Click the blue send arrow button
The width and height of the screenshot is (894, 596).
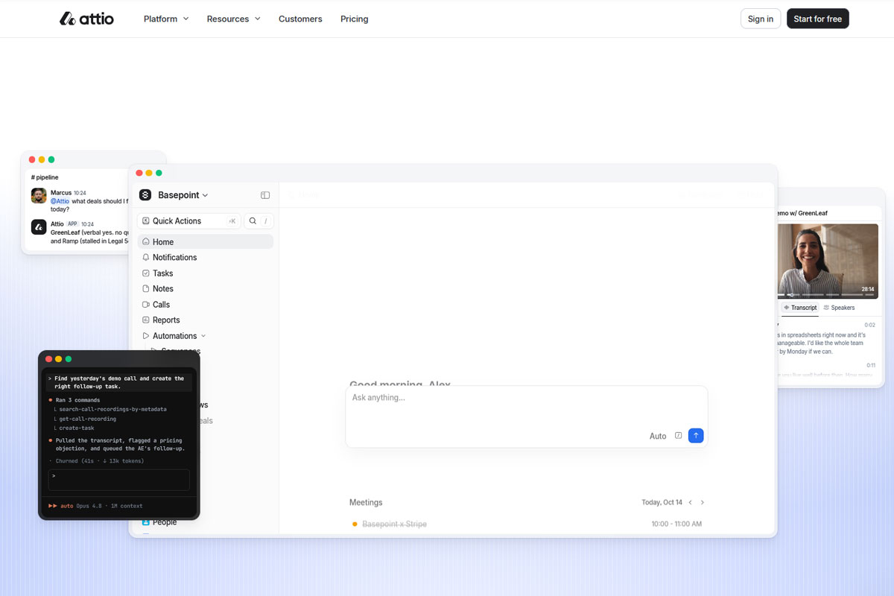[x=696, y=436]
